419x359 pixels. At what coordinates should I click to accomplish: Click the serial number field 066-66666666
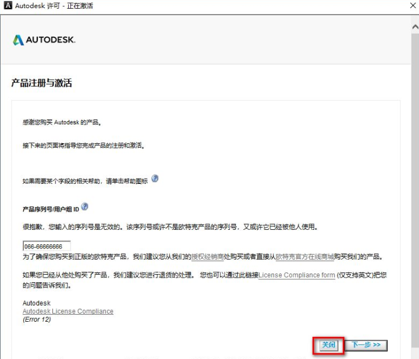47,246
